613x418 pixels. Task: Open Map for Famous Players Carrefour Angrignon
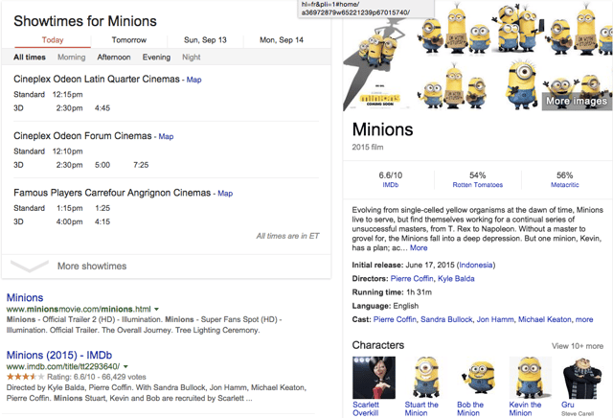coord(225,194)
